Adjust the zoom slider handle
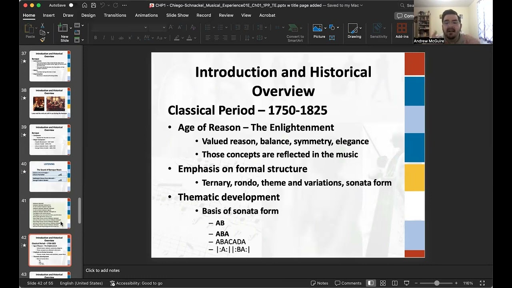The image size is (512, 288). click(437, 283)
